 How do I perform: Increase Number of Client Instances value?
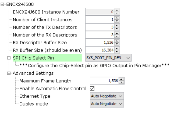coord(117,18)
